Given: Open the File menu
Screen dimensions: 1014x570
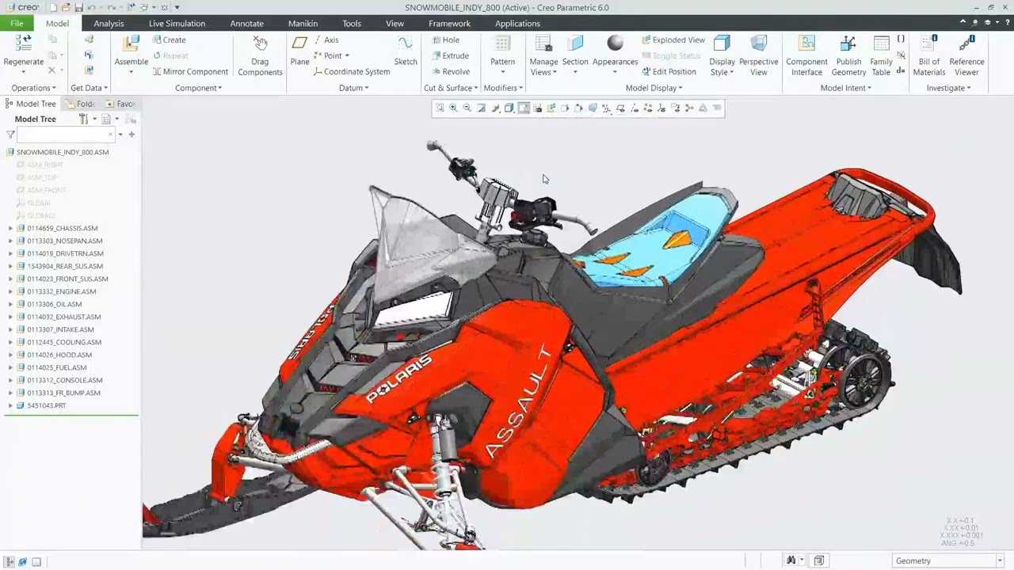Looking at the screenshot, I should coord(17,23).
